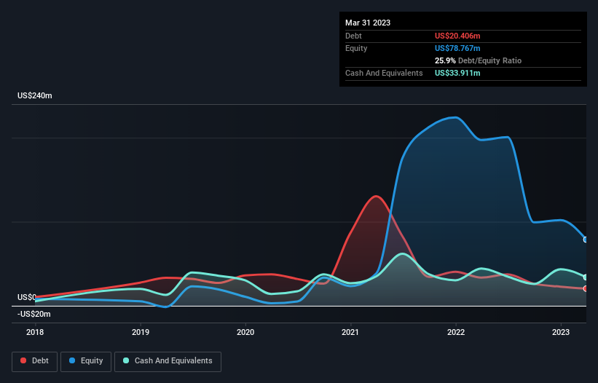Image resolution: width=598 pixels, height=383 pixels.
Task: Click the red dot in Debt legend
Action: (23, 360)
